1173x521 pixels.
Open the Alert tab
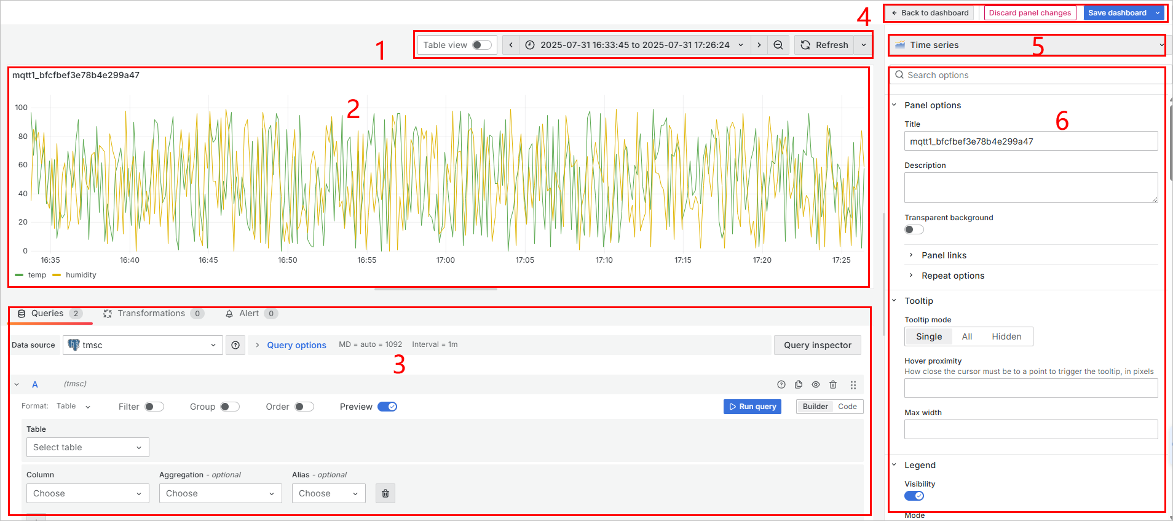[x=249, y=314]
